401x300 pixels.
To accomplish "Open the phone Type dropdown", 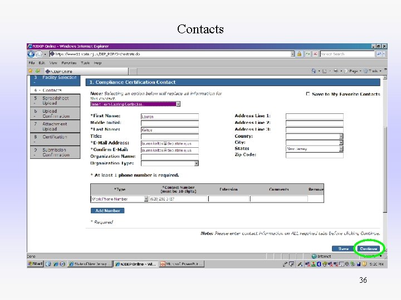I will tap(120, 199).
